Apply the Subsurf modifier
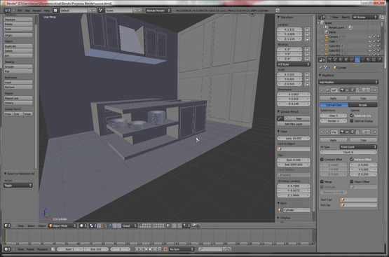The image size is (389, 257). tap(334, 98)
